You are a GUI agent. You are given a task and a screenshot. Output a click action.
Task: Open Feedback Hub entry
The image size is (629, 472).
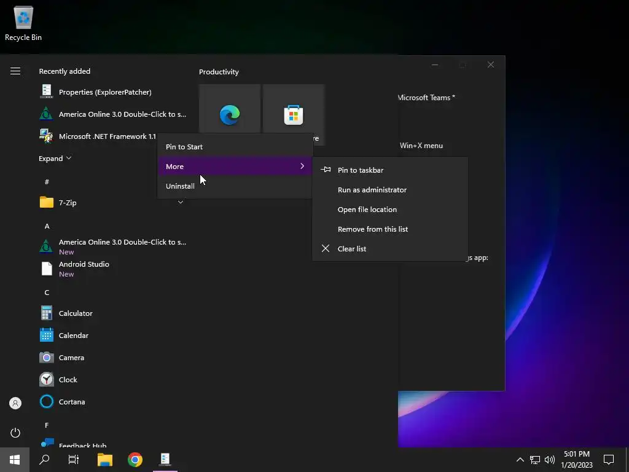click(113, 443)
